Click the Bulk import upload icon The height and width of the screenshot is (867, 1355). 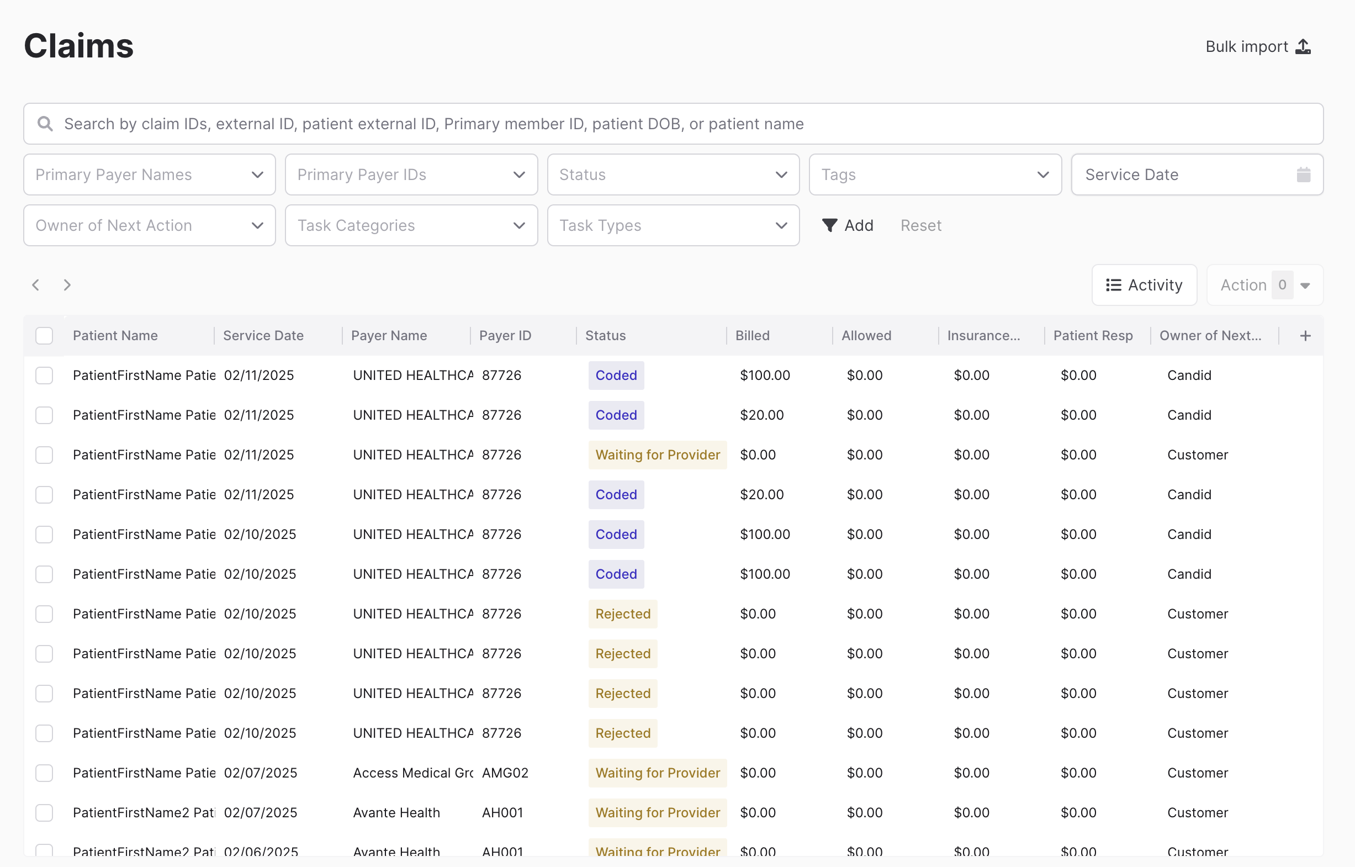point(1303,47)
